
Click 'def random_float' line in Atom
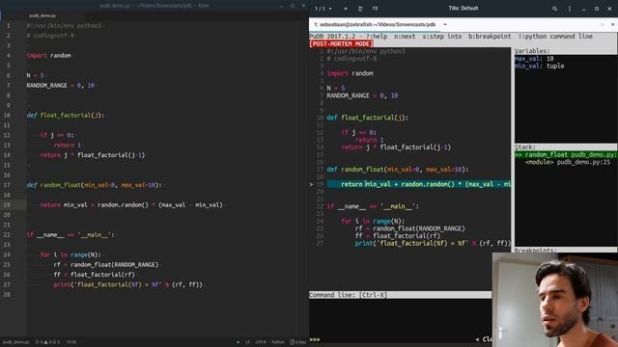click(x=94, y=185)
